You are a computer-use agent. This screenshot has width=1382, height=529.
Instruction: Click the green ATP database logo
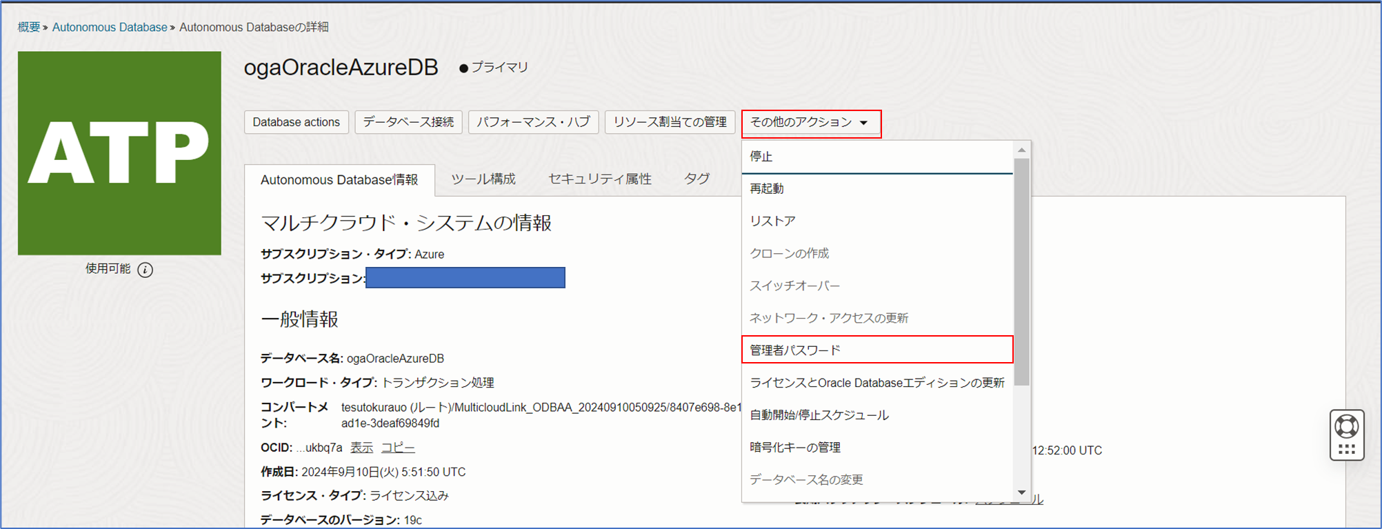119,153
